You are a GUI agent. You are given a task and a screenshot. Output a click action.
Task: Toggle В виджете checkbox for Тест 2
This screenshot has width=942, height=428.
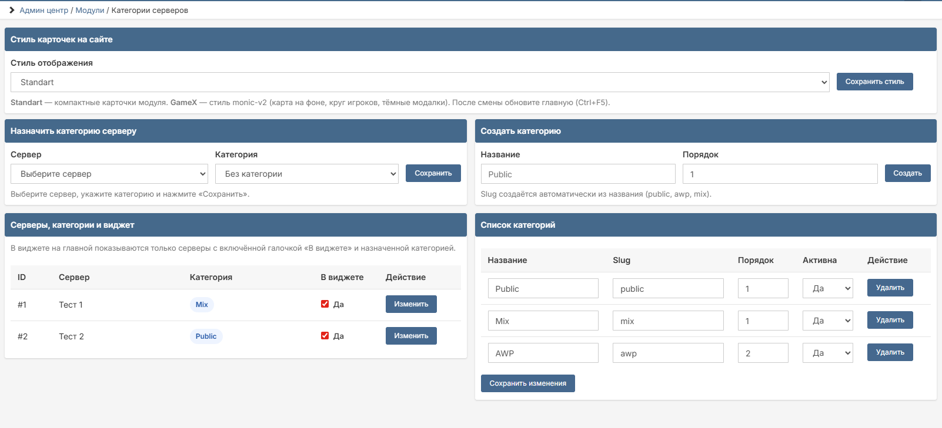point(325,336)
